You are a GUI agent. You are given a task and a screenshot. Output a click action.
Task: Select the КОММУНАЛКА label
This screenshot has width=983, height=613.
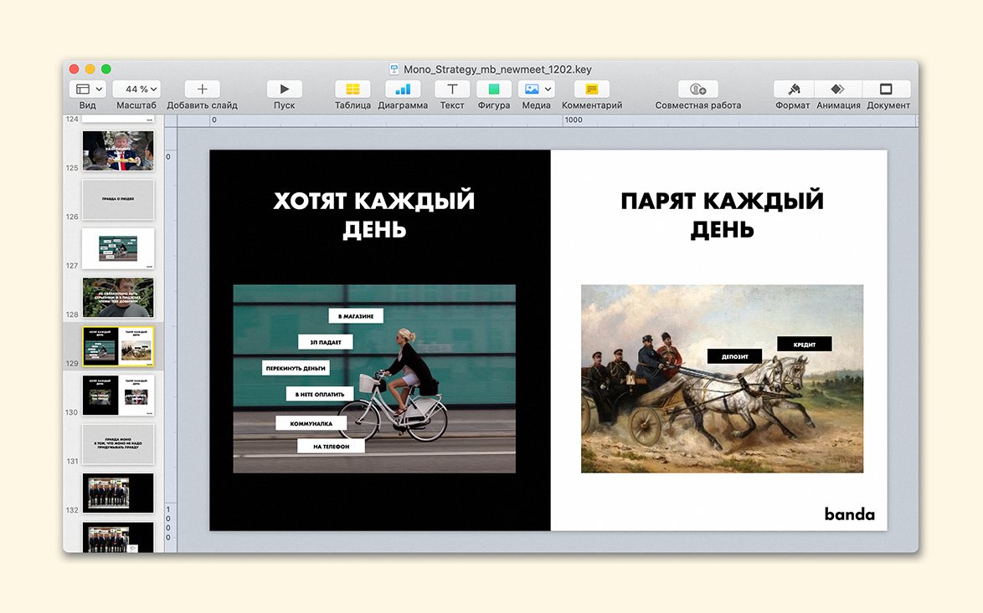click(x=311, y=423)
